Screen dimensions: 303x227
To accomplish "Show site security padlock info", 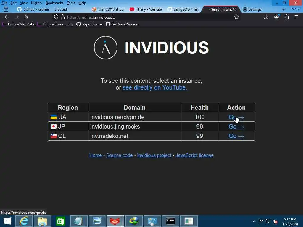I will 63,17.
